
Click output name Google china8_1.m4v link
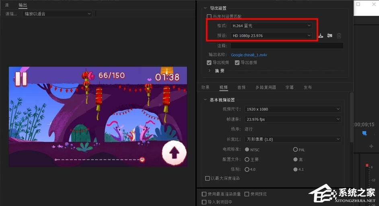[249, 55]
